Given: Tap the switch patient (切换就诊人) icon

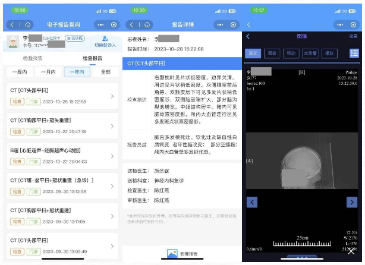Looking at the screenshot, I should [x=105, y=41].
